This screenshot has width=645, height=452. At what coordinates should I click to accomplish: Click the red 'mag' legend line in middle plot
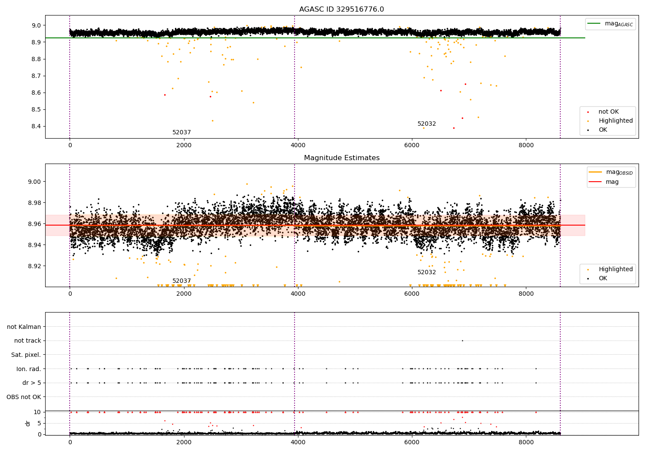[x=596, y=182]
